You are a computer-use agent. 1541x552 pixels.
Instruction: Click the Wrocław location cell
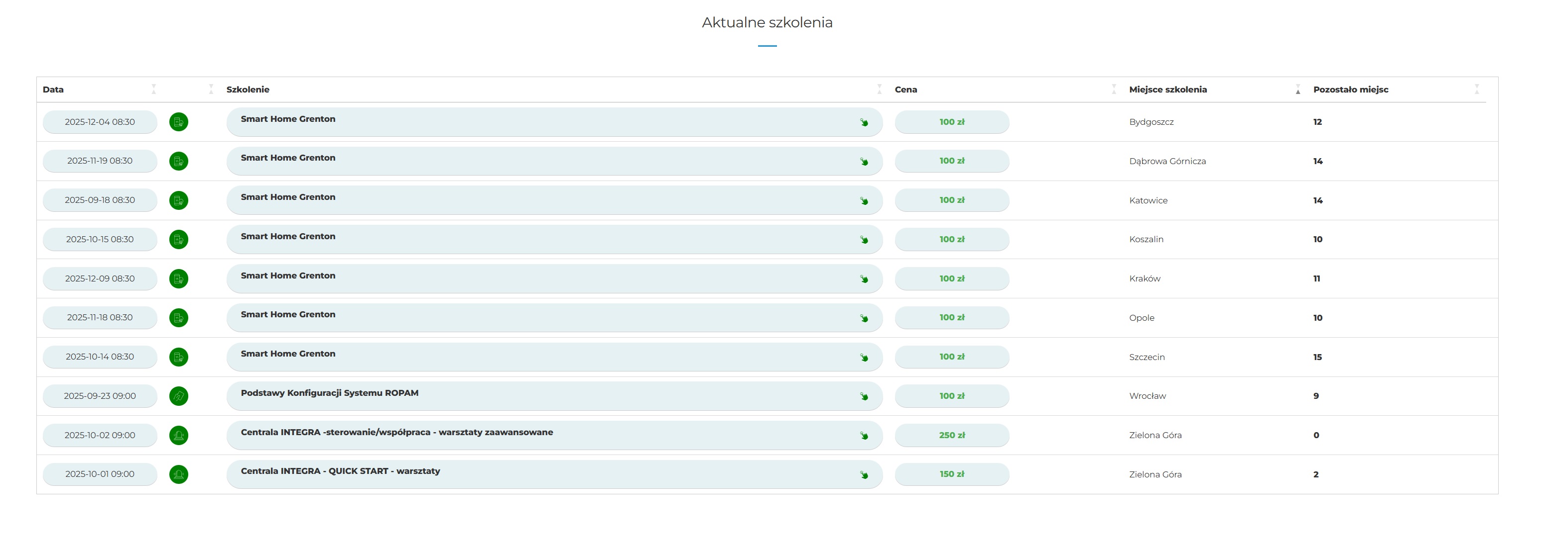coord(1148,396)
